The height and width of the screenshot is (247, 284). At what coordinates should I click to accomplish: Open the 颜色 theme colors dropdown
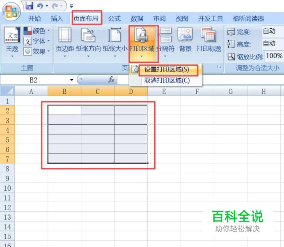click(37, 31)
